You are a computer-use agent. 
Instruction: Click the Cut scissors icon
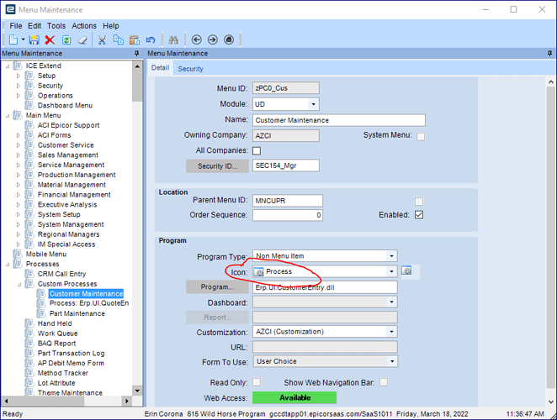click(x=102, y=39)
